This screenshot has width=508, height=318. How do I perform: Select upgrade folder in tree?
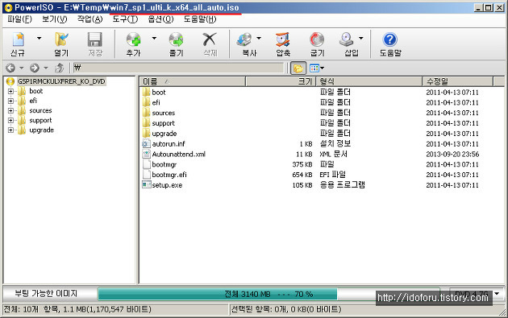pyautogui.click(x=41, y=130)
